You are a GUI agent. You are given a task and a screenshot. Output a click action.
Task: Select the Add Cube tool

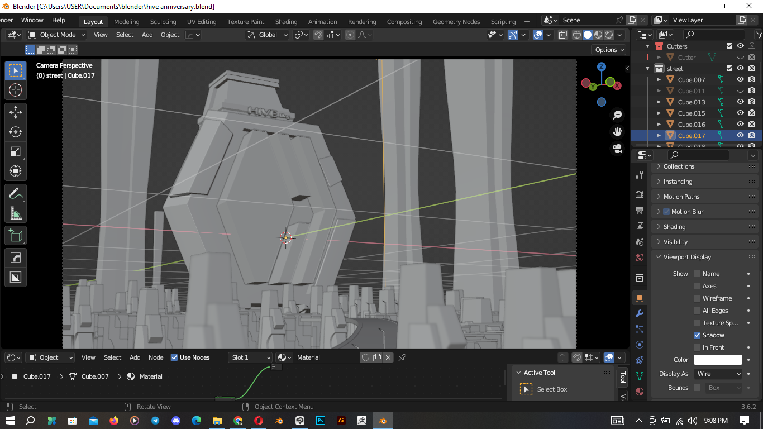click(16, 236)
